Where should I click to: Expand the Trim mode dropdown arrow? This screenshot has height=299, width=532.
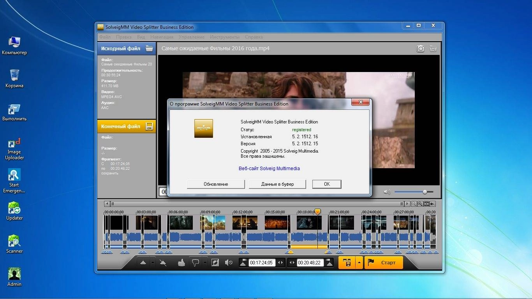[x=359, y=263]
